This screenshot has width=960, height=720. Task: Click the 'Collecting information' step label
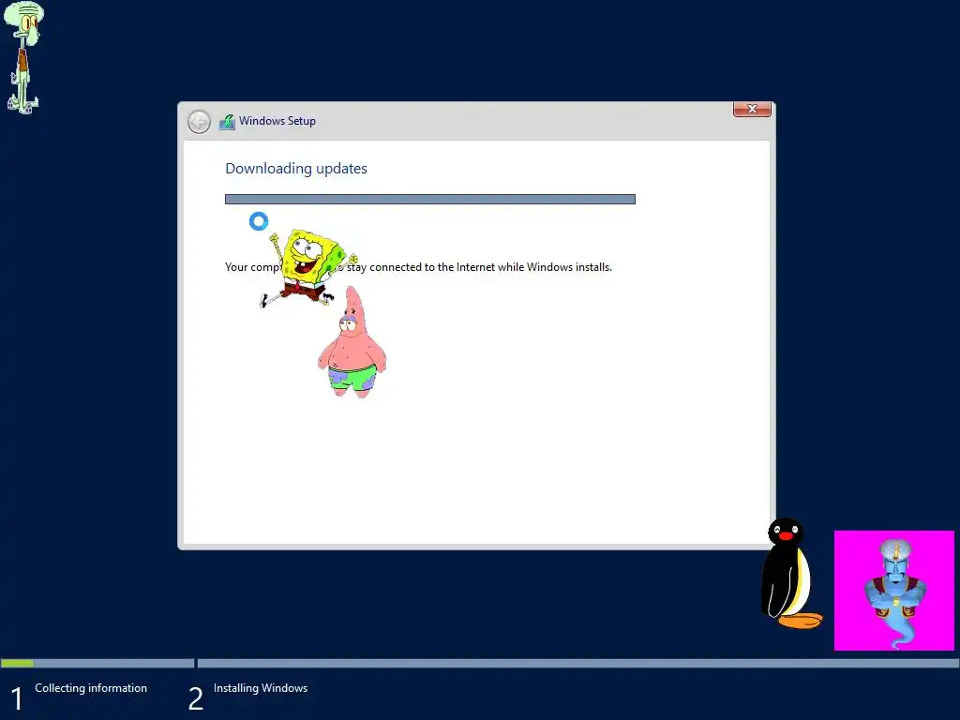tap(91, 688)
